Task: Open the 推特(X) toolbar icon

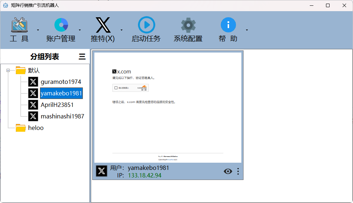Action: (103, 25)
